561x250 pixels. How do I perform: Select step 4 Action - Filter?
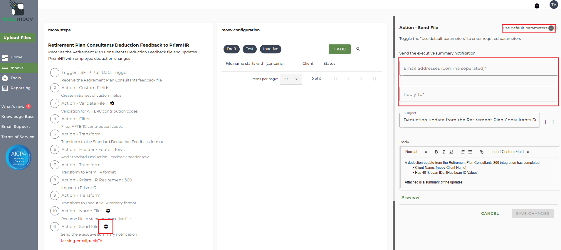75,119
